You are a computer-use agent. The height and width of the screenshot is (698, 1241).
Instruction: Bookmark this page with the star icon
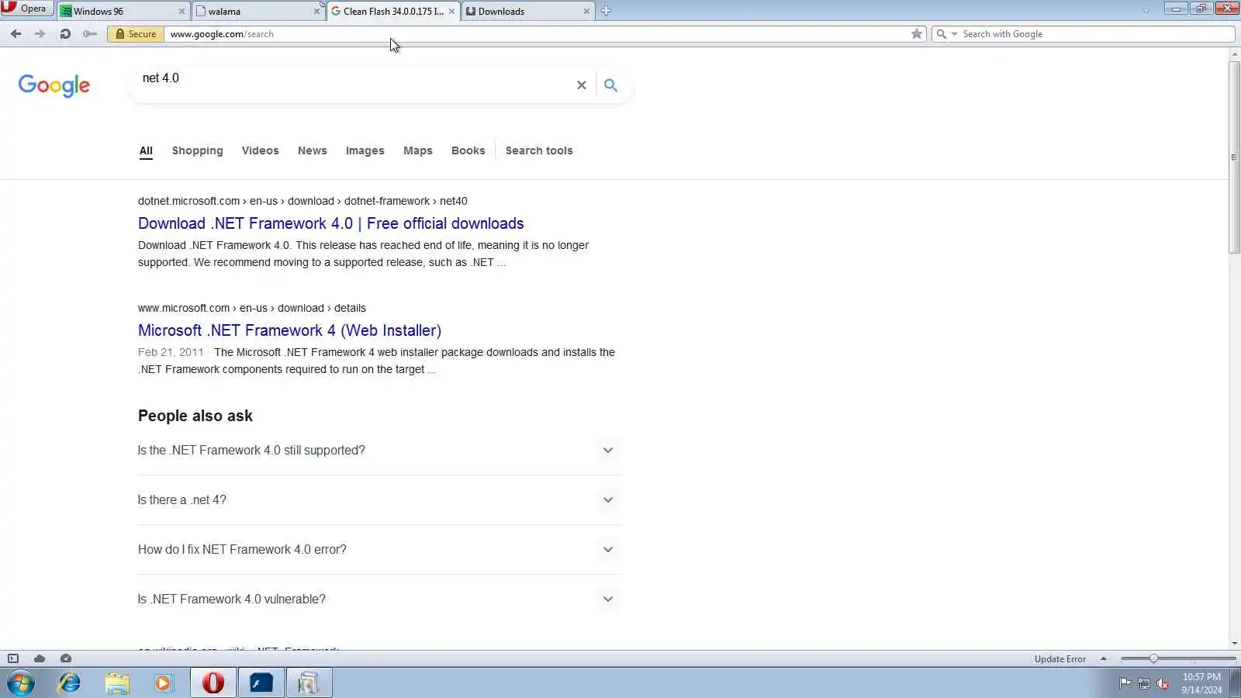coord(917,34)
